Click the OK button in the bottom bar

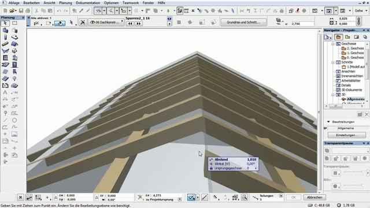293,198
